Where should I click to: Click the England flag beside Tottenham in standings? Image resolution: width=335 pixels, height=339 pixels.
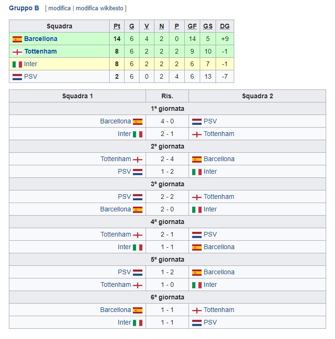(x=17, y=52)
